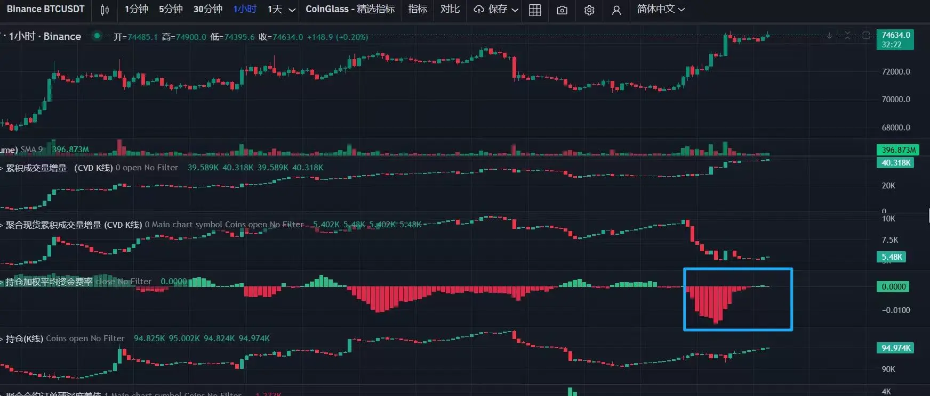Click the 低=74395.6 low value
The width and height of the screenshot is (930, 396).
click(232, 37)
